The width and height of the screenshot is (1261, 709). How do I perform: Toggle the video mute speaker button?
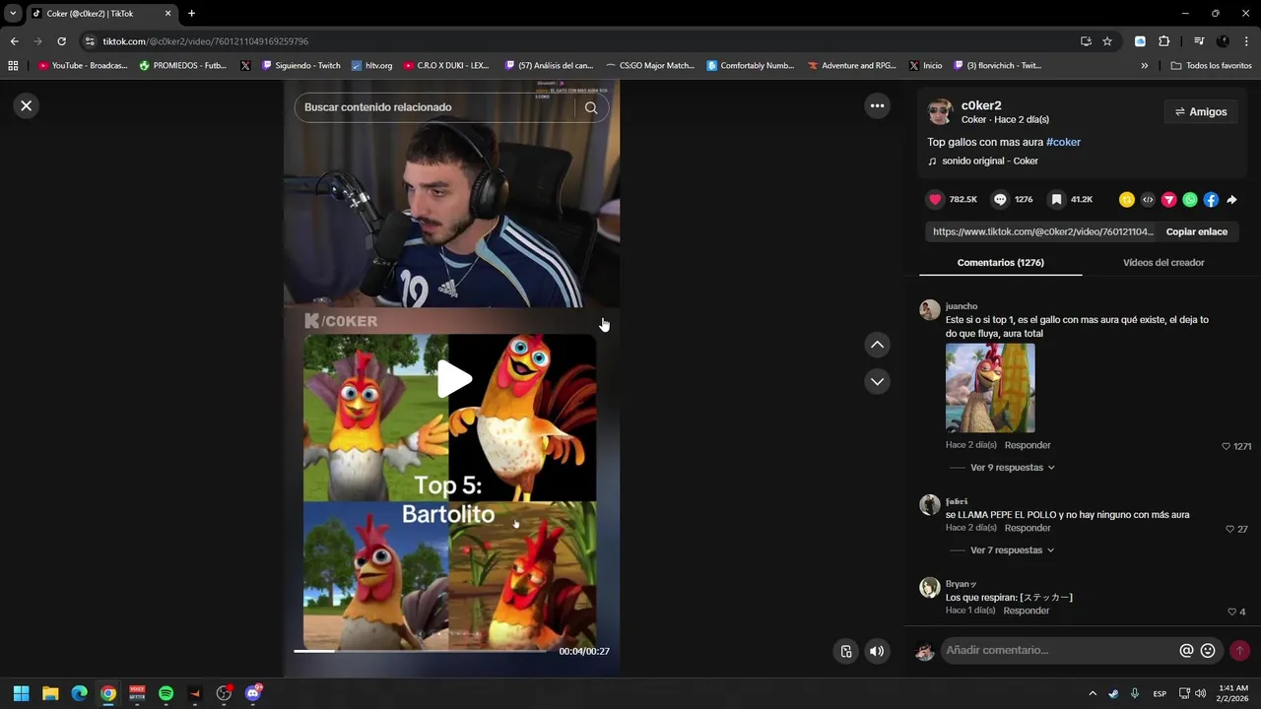tap(877, 651)
